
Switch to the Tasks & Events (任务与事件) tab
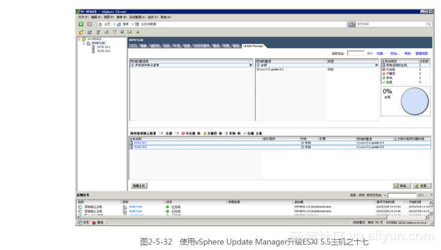coord(202,46)
